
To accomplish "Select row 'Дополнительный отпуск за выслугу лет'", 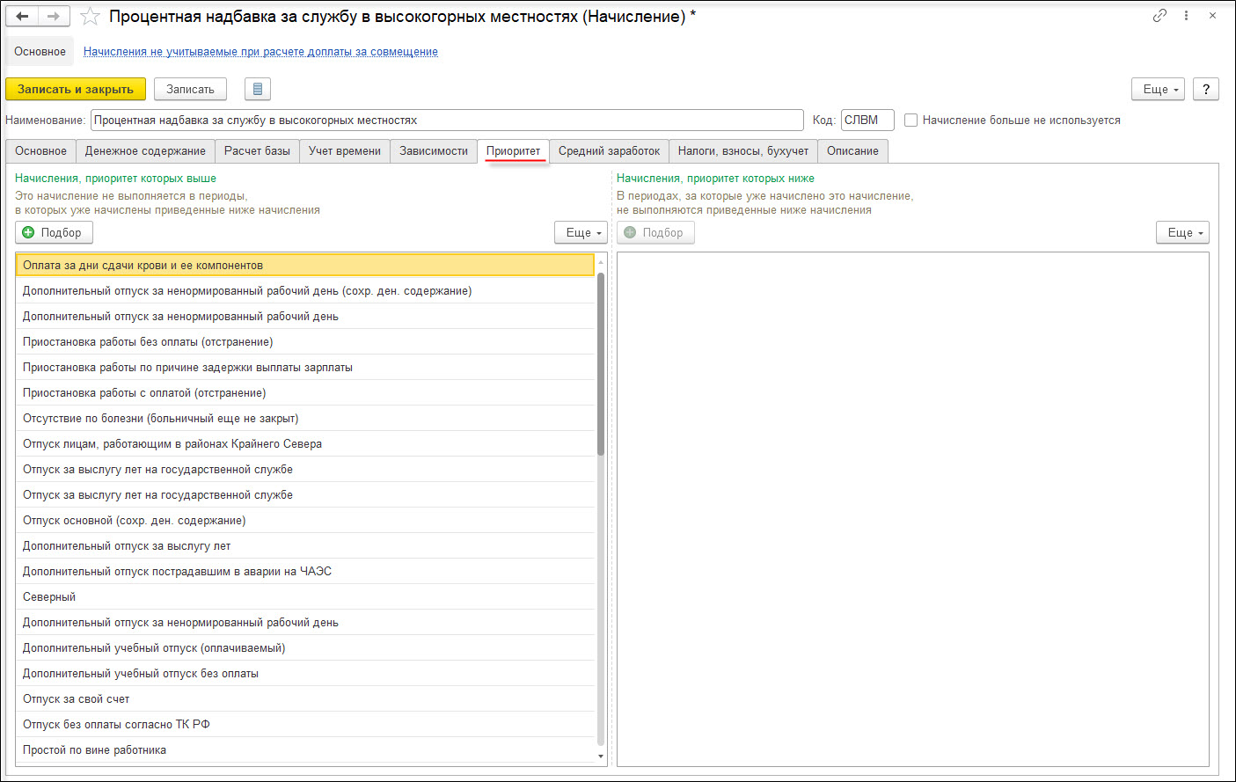I will [x=304, y=546].
